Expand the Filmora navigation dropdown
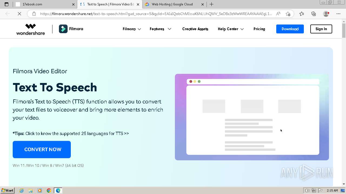The width and height of the screenshot is (346, 194). coord(132,29)
